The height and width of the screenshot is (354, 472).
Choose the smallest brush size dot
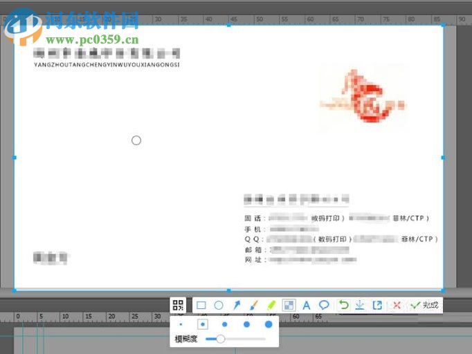(181, 324)
